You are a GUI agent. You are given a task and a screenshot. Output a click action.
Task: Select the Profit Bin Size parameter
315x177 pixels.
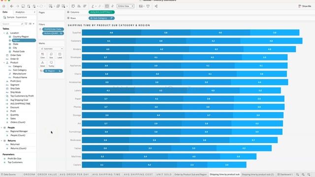(14, 158)
